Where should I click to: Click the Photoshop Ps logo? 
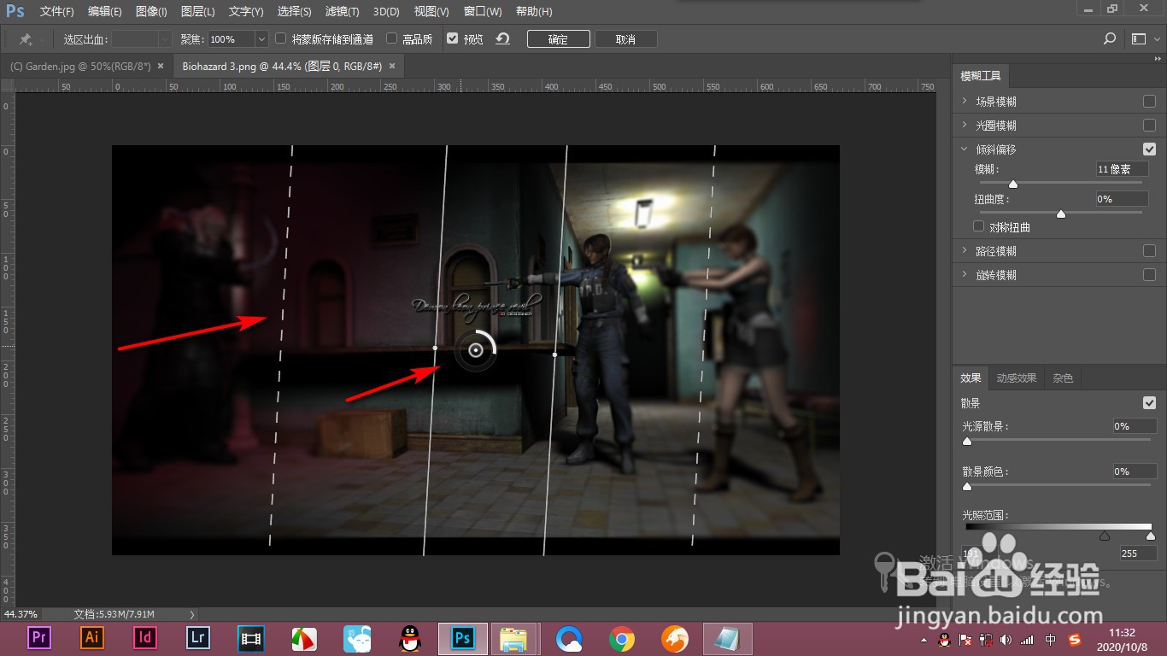(15, 11)
